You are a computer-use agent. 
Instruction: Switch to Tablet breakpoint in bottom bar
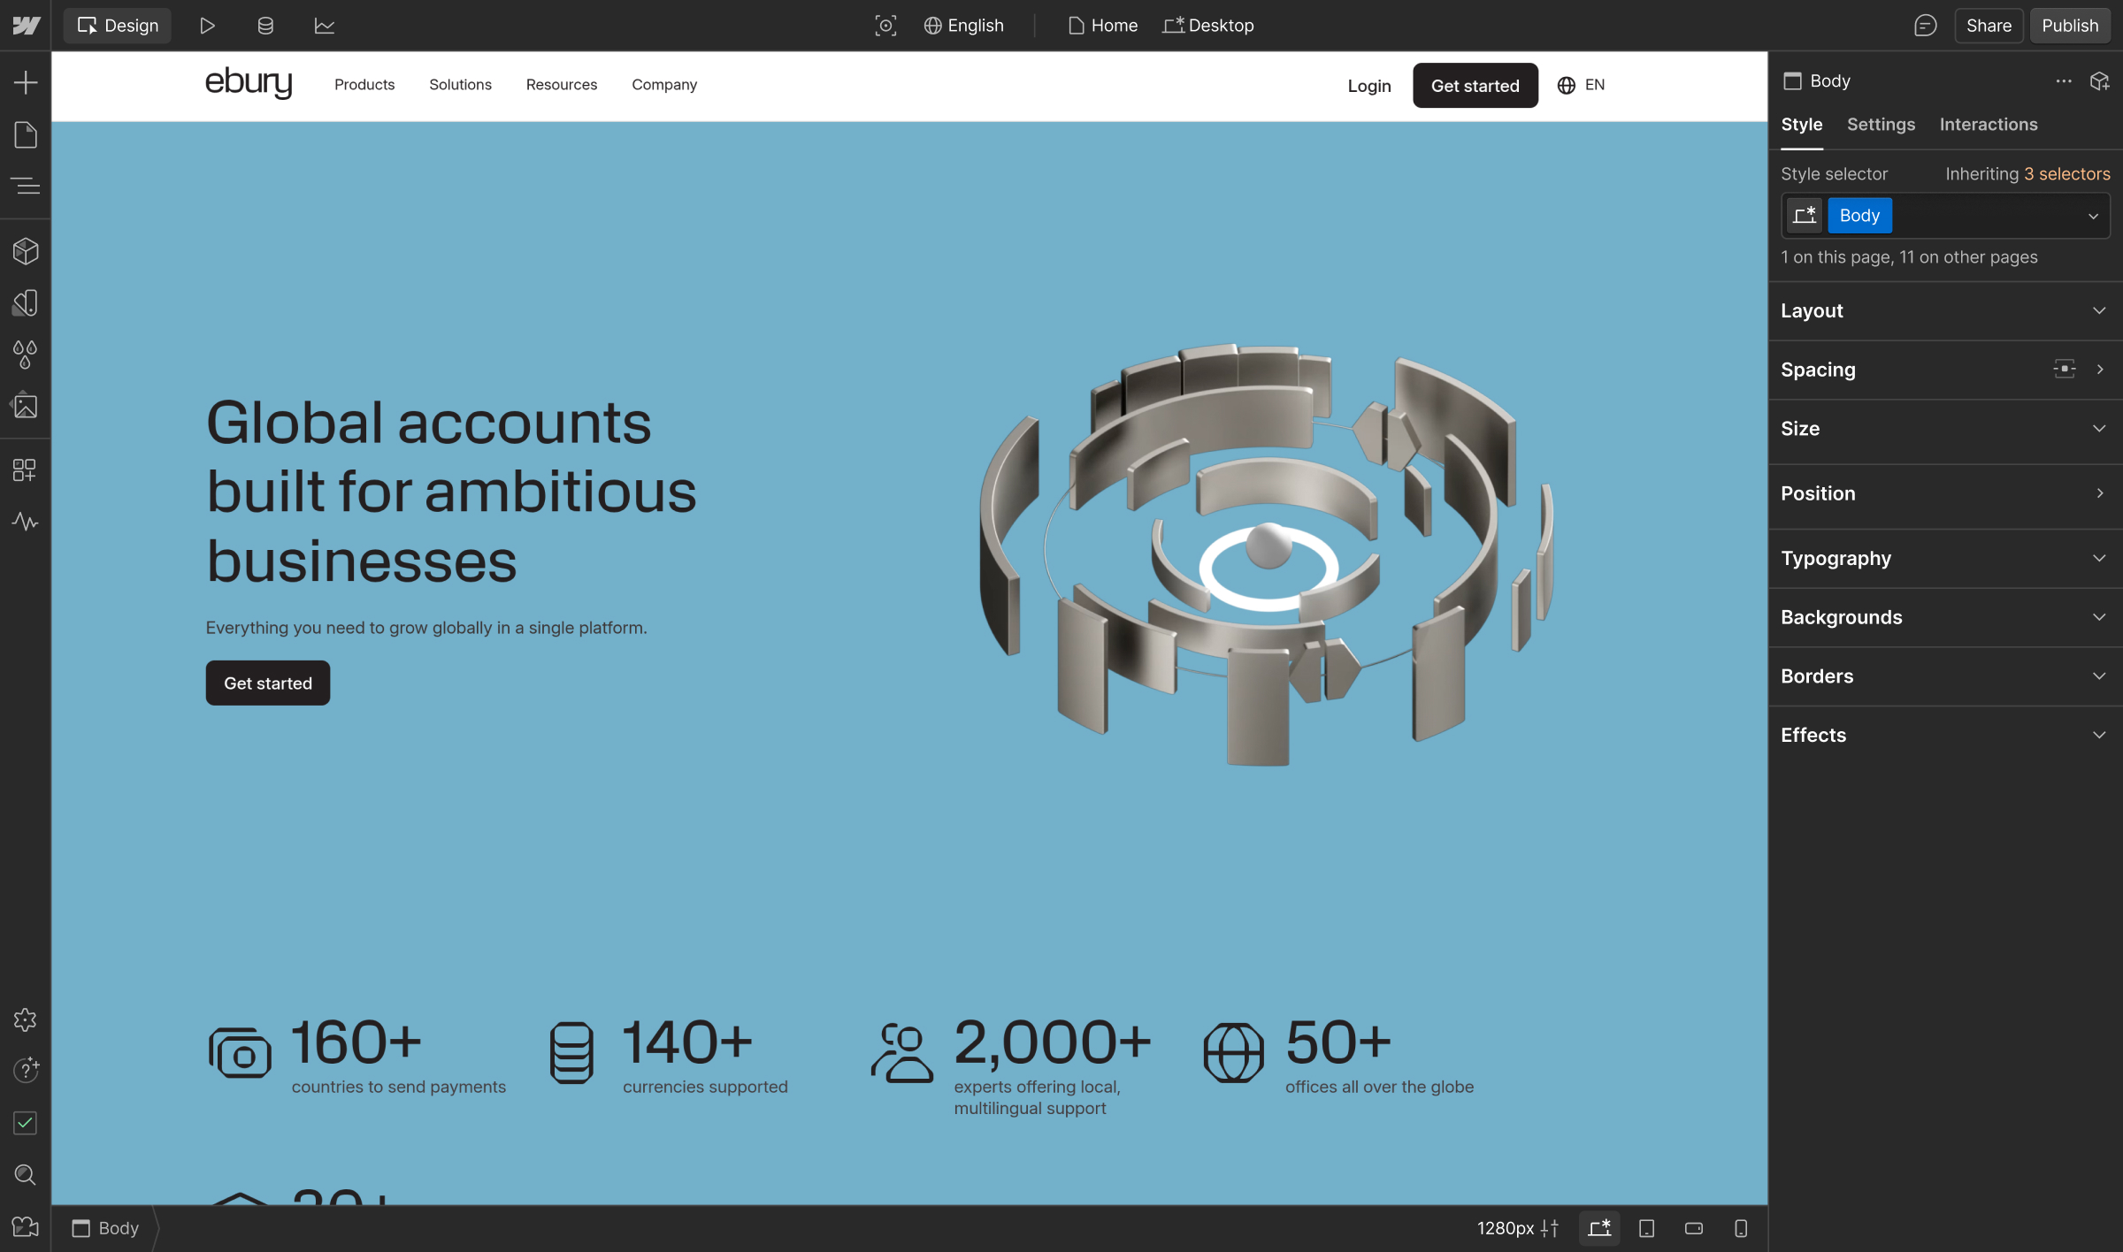coord(1646,1228)
